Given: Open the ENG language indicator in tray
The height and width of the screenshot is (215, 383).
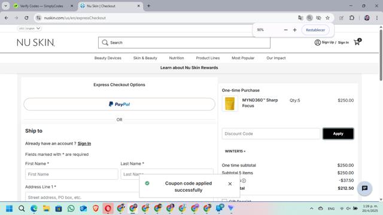Looking at the screenshot, I should [331, 208].
